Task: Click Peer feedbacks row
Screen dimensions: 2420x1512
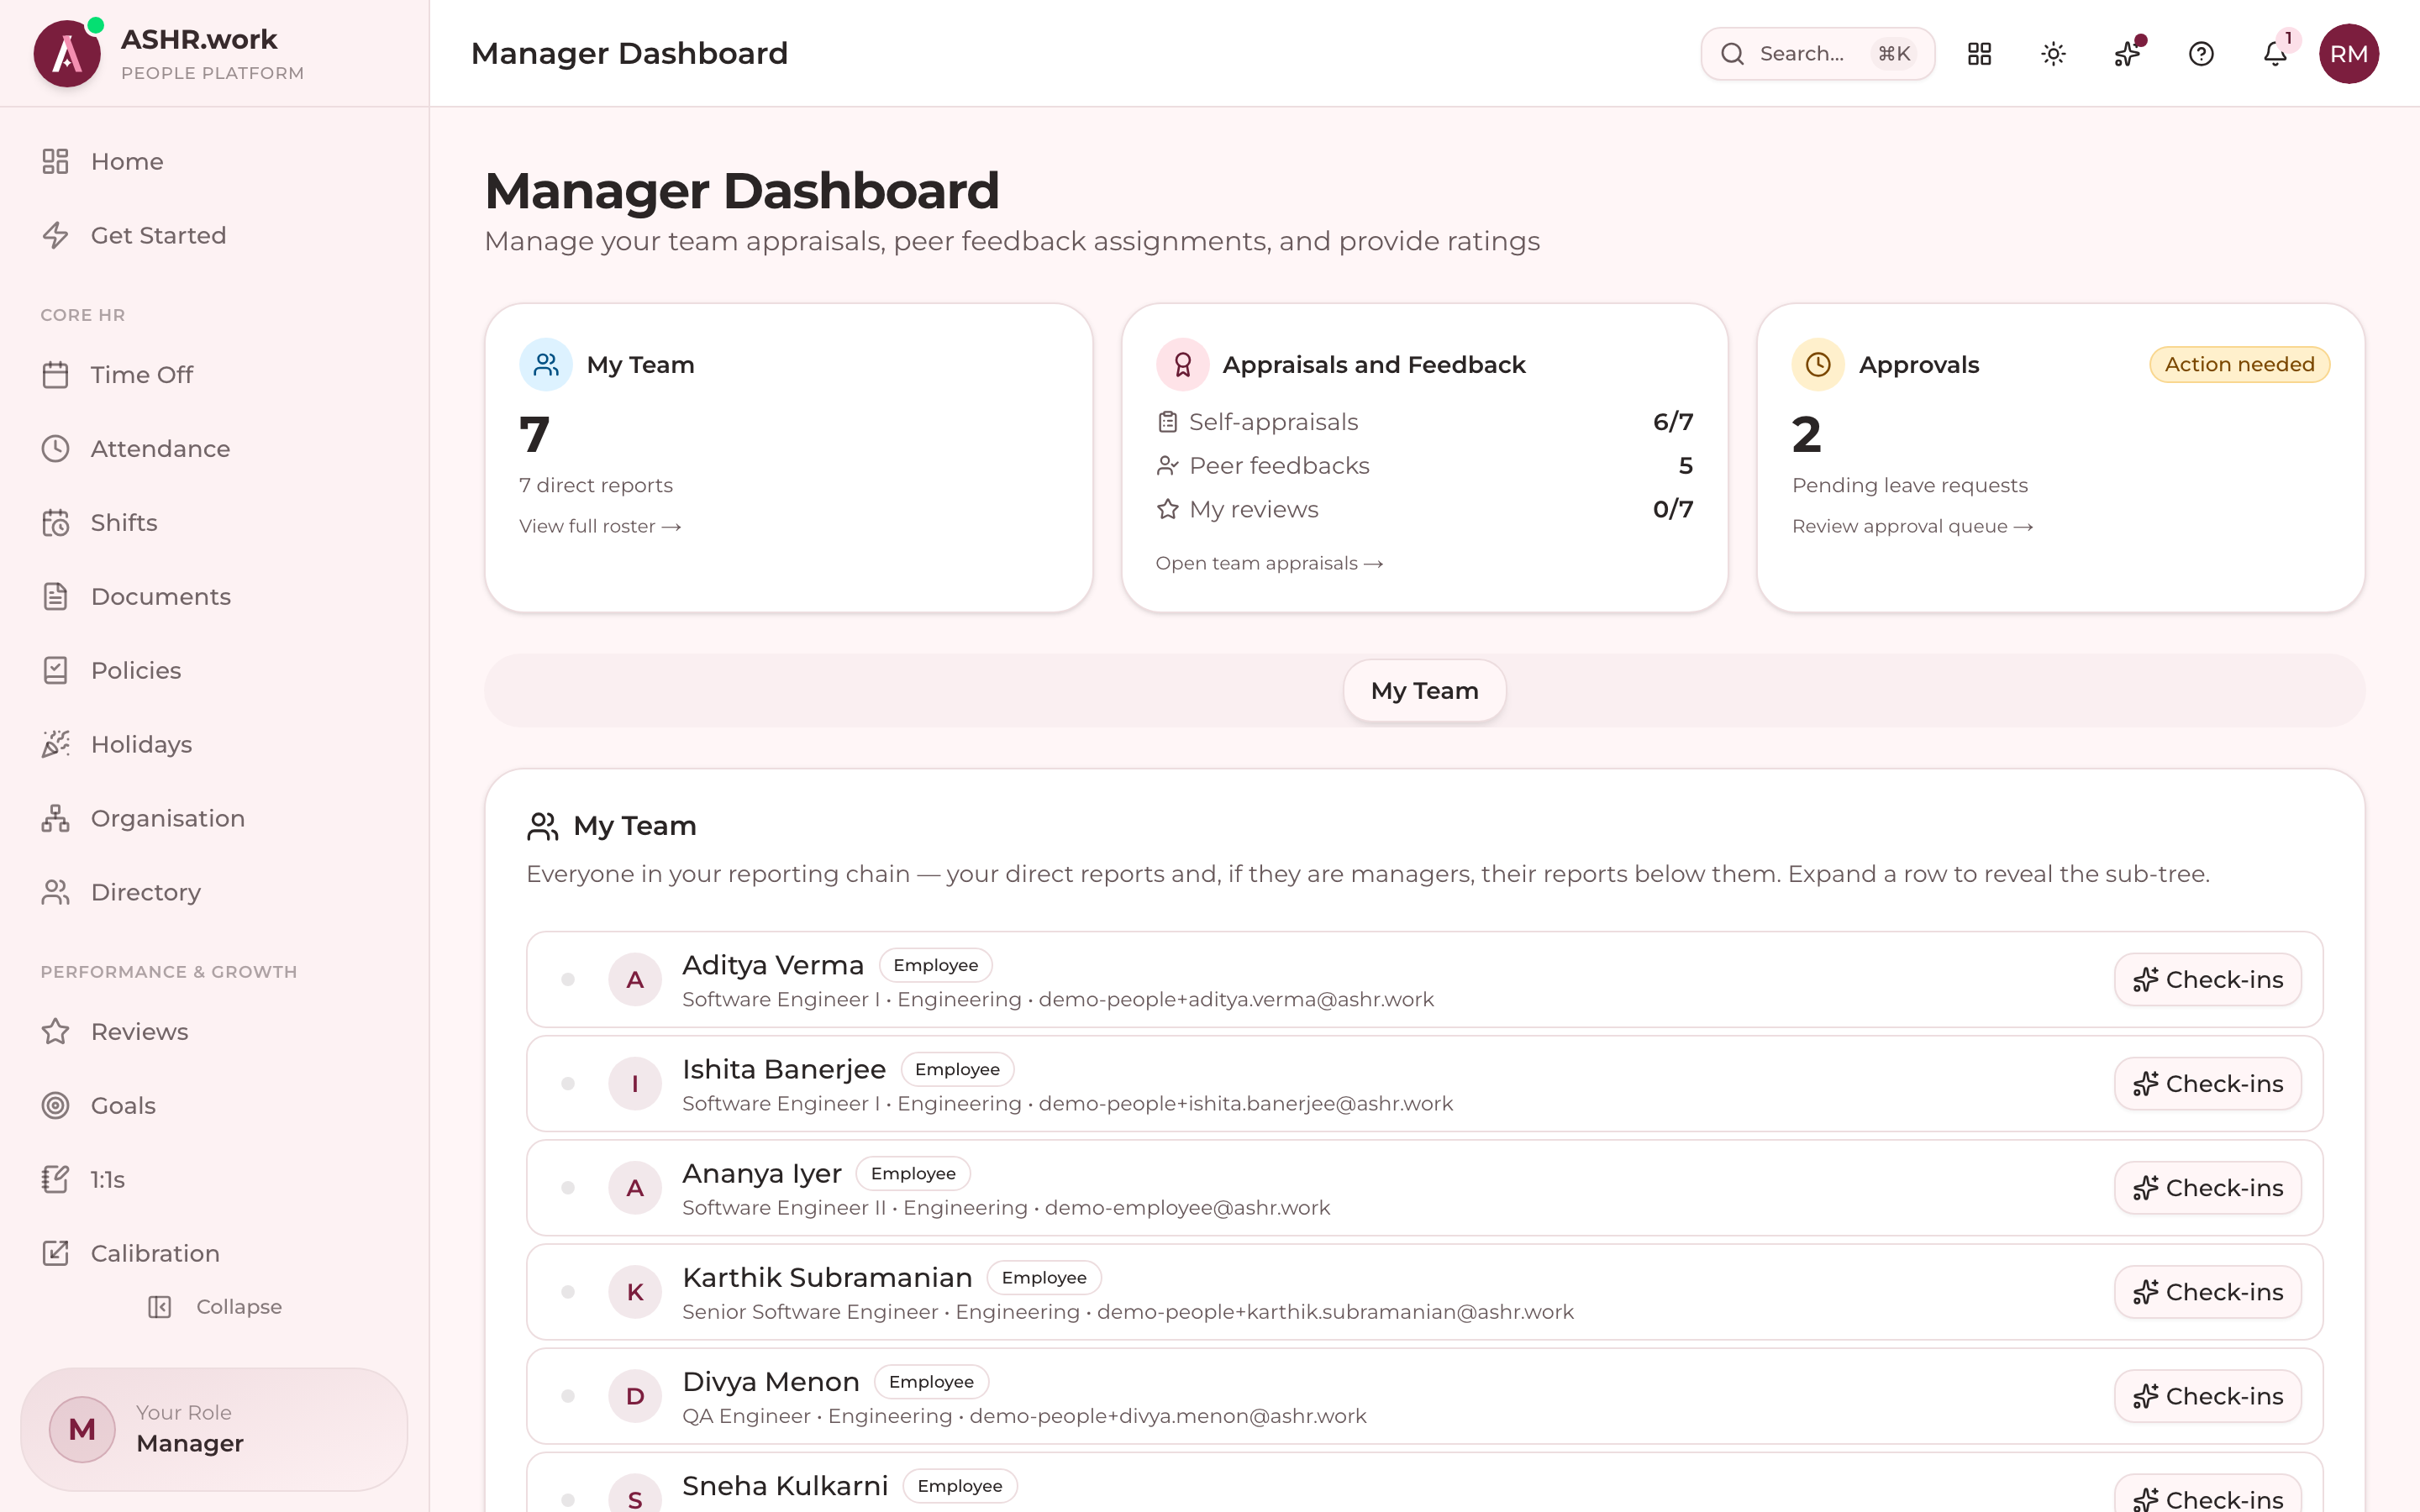Action: coord(1424,466)
